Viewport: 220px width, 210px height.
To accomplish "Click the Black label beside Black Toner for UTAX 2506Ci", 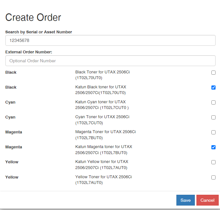I will point(11,72).
